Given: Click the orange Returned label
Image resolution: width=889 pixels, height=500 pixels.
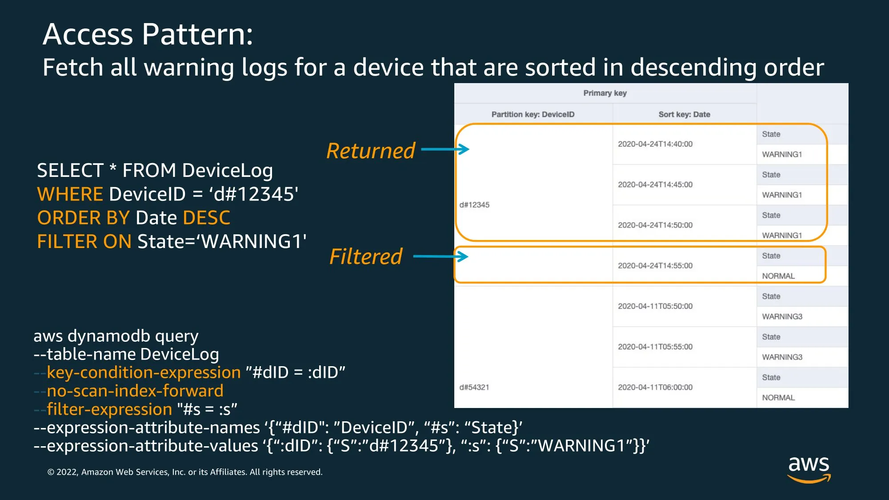Looking at the screenshot, I should (x=371, y=151).
